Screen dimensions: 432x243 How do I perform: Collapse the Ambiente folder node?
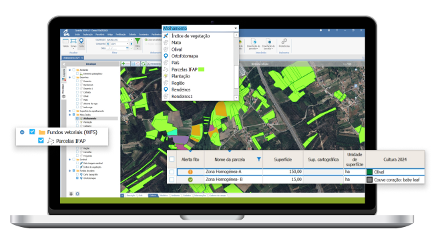[x=69, y=70]
